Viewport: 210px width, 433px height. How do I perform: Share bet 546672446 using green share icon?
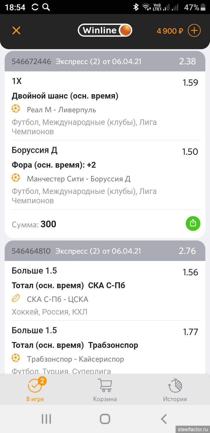[x=193, y=224]
